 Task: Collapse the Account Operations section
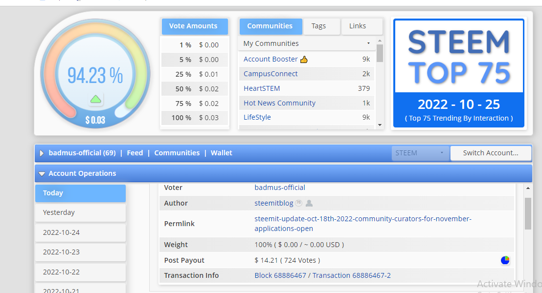[x=42, y=173]
